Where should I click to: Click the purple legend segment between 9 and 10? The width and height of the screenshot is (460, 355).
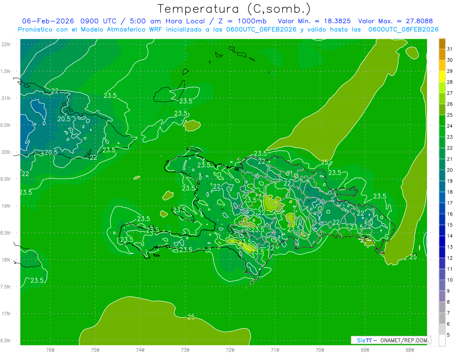click(442, 286)
